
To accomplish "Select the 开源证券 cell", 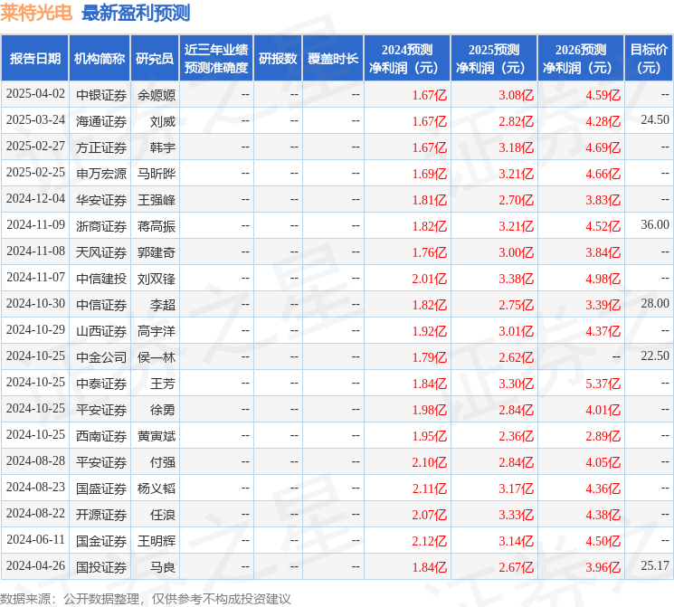I will tap(101, 515).
